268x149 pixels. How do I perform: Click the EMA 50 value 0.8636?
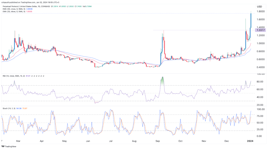(29, 9)
